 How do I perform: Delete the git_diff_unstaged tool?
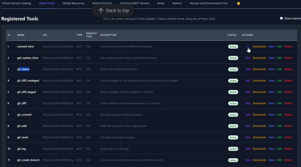(x=288, y=80)
